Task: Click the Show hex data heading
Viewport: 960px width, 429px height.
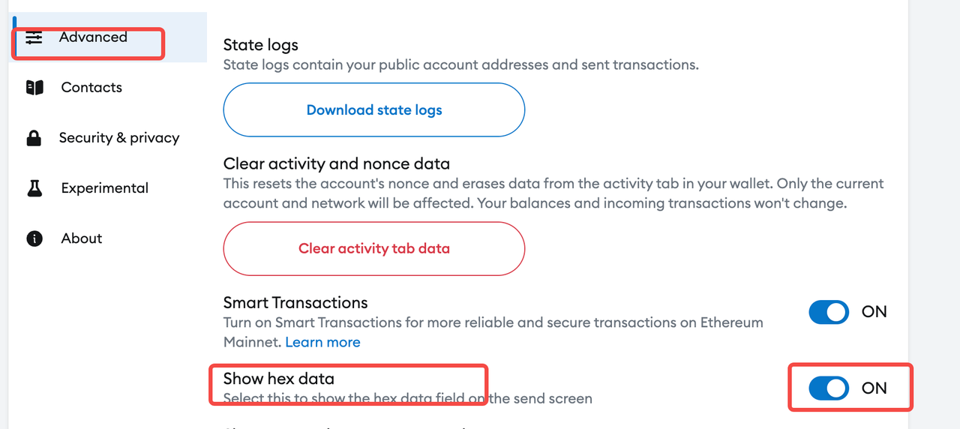Action: tap(279, 379)
